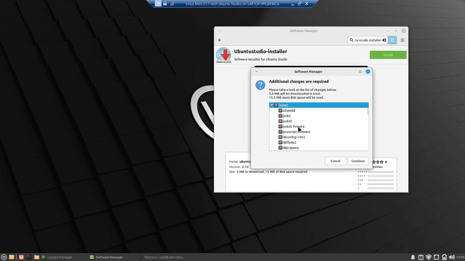Switch to Software Manager in taskbar
The height and width of the screenshot is (261, 465).
tap(106, 257)
